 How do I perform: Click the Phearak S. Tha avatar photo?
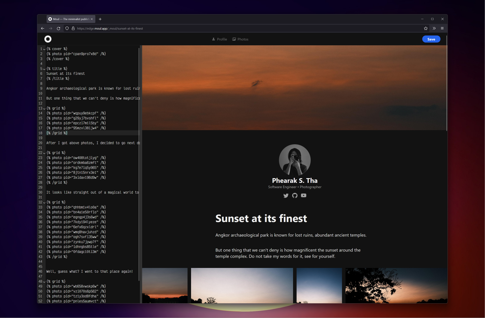click(295, 160)
